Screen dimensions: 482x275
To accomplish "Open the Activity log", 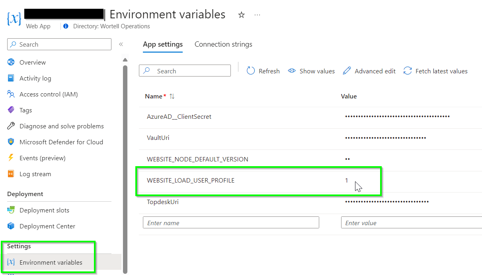I will click(x=36, y=78).
